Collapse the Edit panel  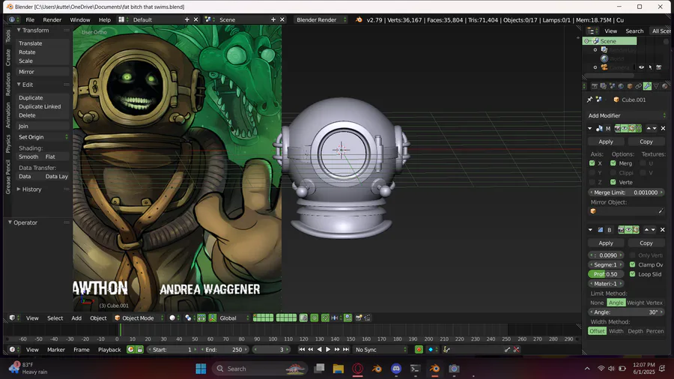click(x=19, y=85)
